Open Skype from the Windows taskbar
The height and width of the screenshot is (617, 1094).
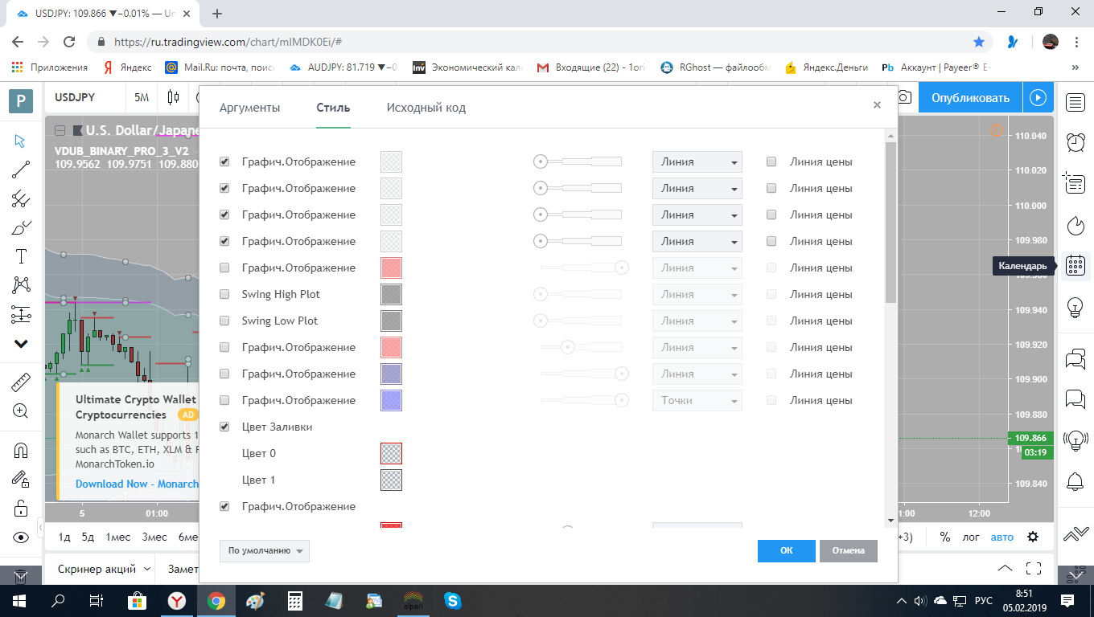click(453, 600)
